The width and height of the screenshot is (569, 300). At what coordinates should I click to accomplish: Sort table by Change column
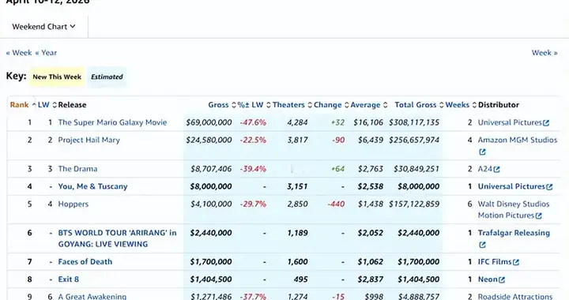tap(331, 105)
